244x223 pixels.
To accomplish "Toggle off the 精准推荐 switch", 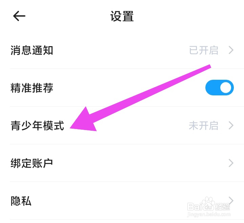I will tap(219, 88).
